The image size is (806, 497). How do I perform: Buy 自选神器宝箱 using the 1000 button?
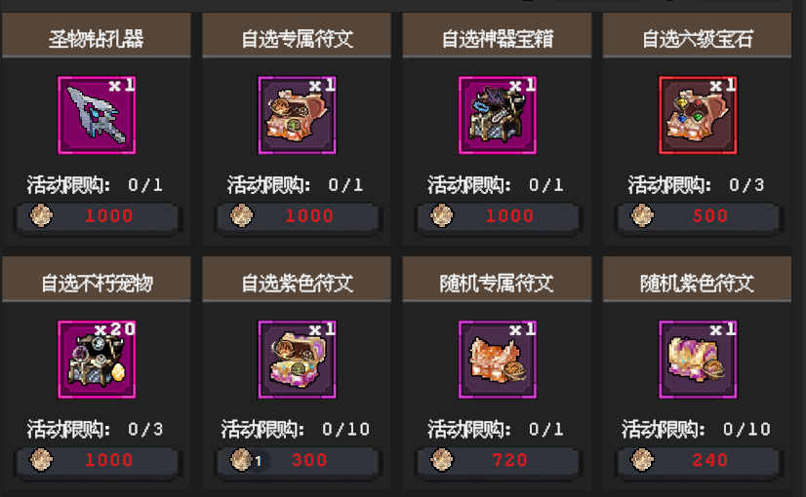(499, 216)
